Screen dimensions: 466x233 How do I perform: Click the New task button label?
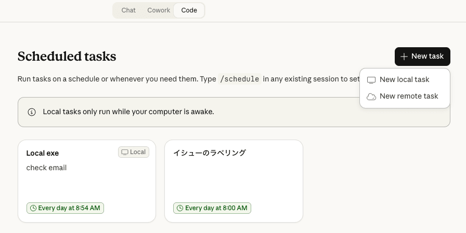[428, 57]
